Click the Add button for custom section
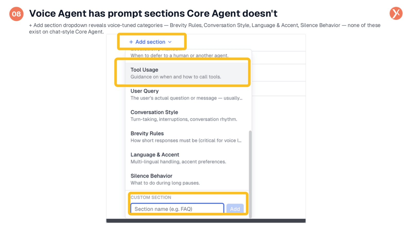412x232 pixels. 235,209
